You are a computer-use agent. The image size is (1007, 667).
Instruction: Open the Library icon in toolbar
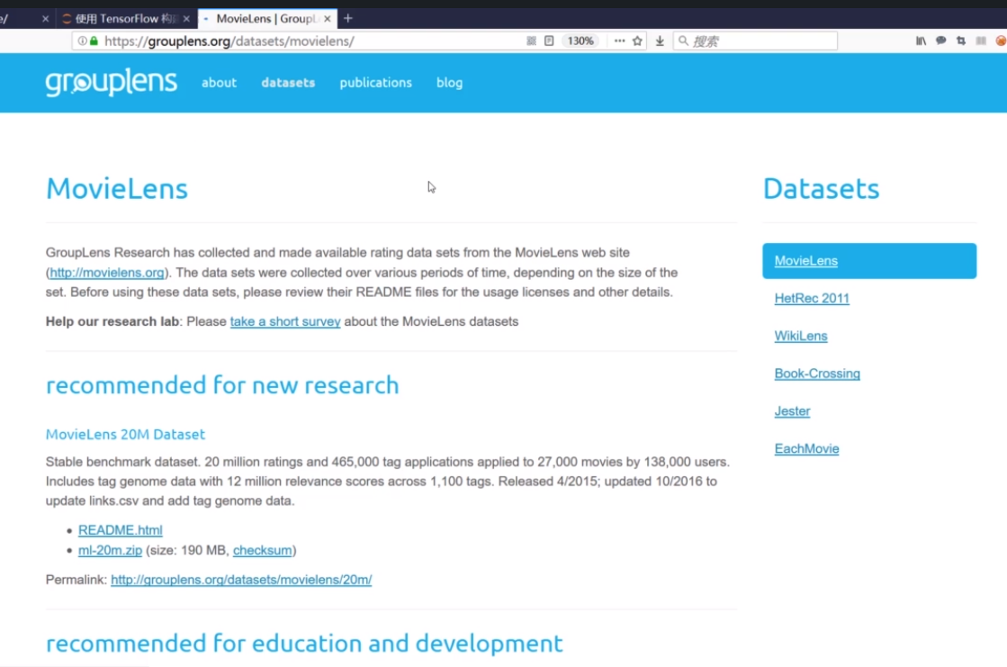pyautogui.click(x=921, y=41)
